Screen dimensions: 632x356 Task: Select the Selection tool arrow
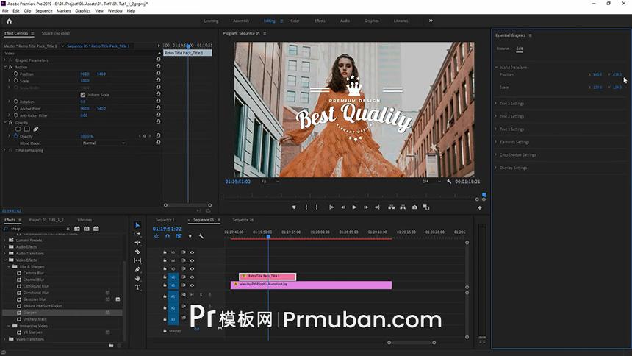pos(137,225)
